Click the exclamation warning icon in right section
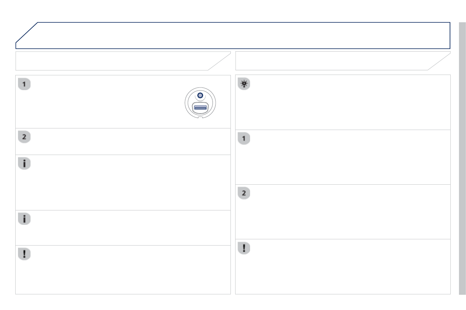Screen dimensions: 466x310 [244, 248]
